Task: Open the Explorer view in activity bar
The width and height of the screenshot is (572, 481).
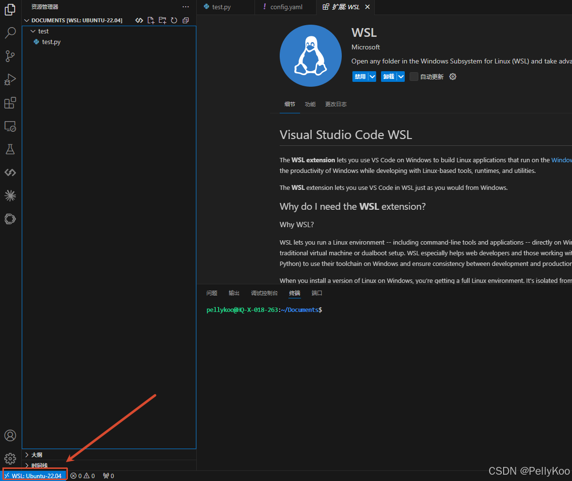Action: pyautogui.click(x=10, y=10)
